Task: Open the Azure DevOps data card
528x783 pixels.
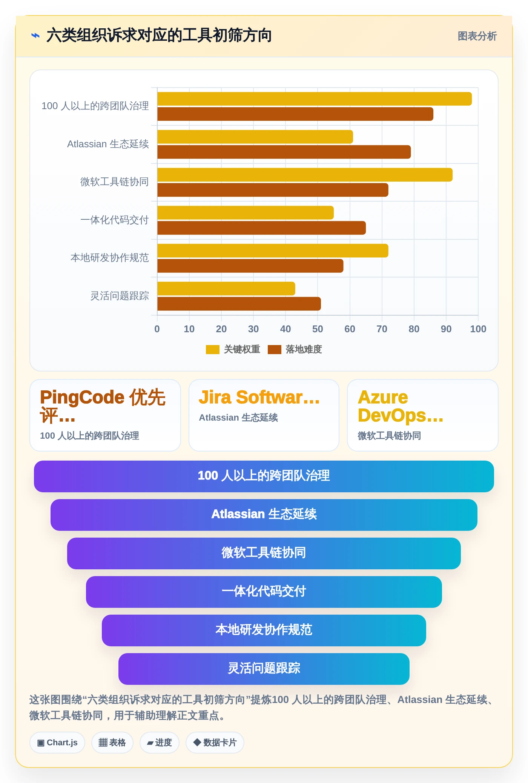Action: pos(423,415)
